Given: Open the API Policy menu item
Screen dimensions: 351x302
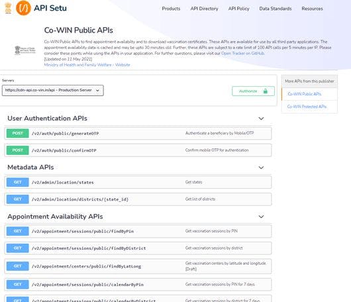Looking at the screenshot, I should pos(238,9).
